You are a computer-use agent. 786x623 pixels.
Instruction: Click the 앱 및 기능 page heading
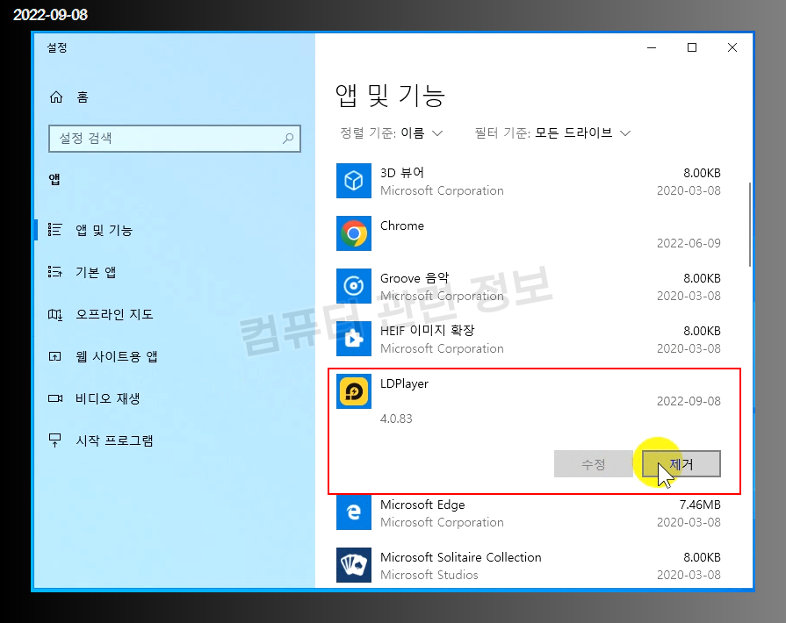tap(390, 96)
